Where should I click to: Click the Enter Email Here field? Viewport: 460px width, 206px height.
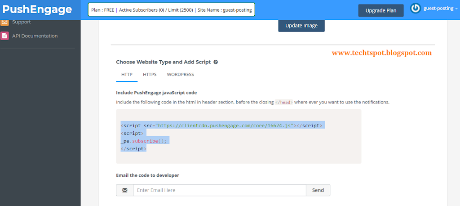point(220,190)
